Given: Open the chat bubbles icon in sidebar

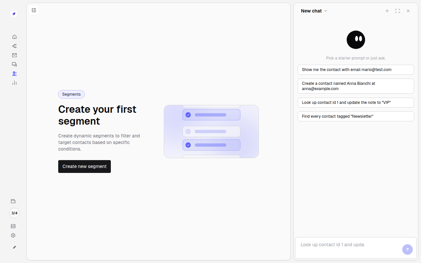Looking at the screenshot, I should click(x=14, y=64).
